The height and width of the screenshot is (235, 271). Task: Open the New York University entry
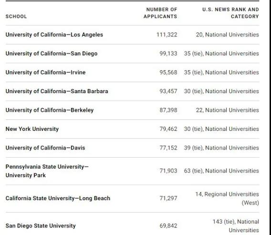[32, 129]
